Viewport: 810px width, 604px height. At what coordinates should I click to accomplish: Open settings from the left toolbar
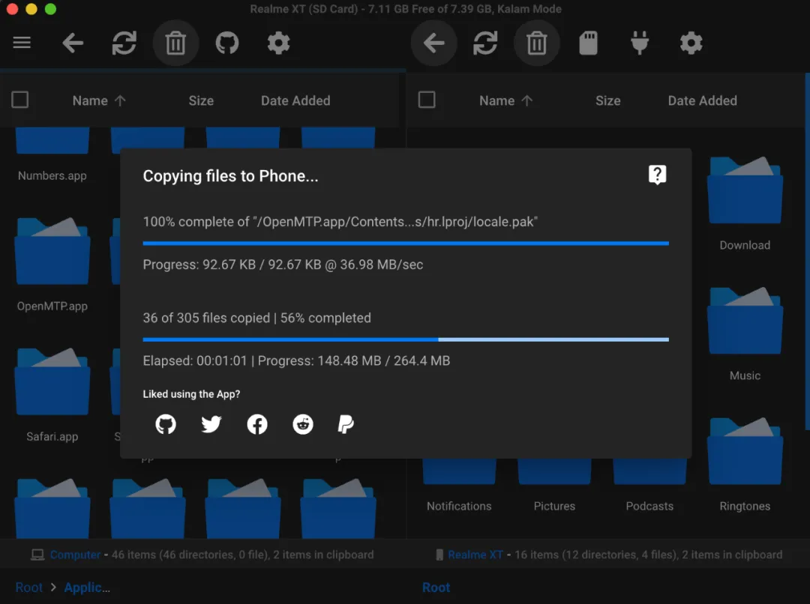pyautogui.click(x=278, y=43)
